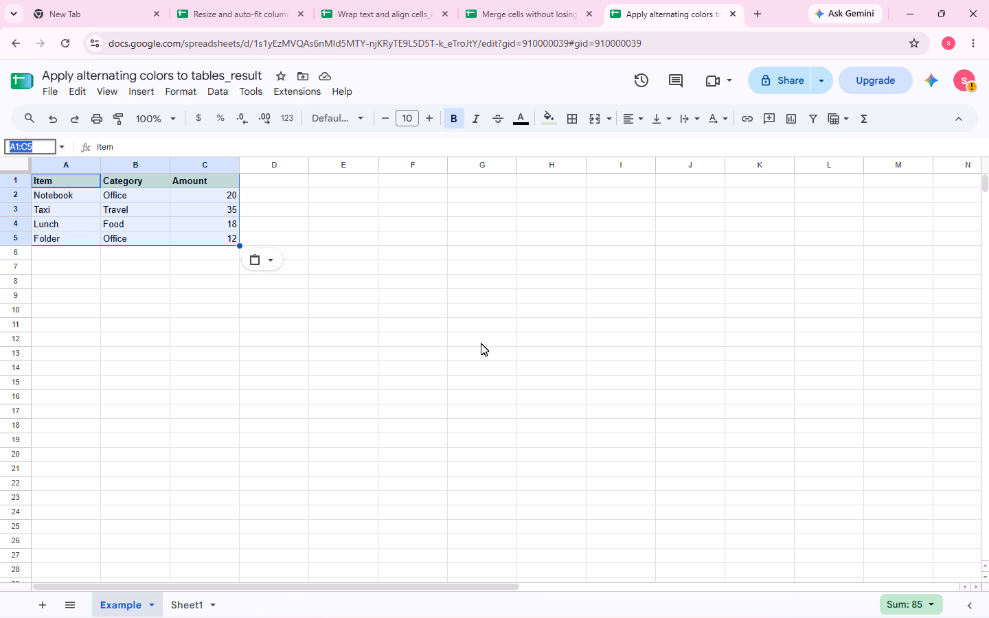Open the borders icon
This screenshot has height=618, width=989.
click(x=572, y=119)
